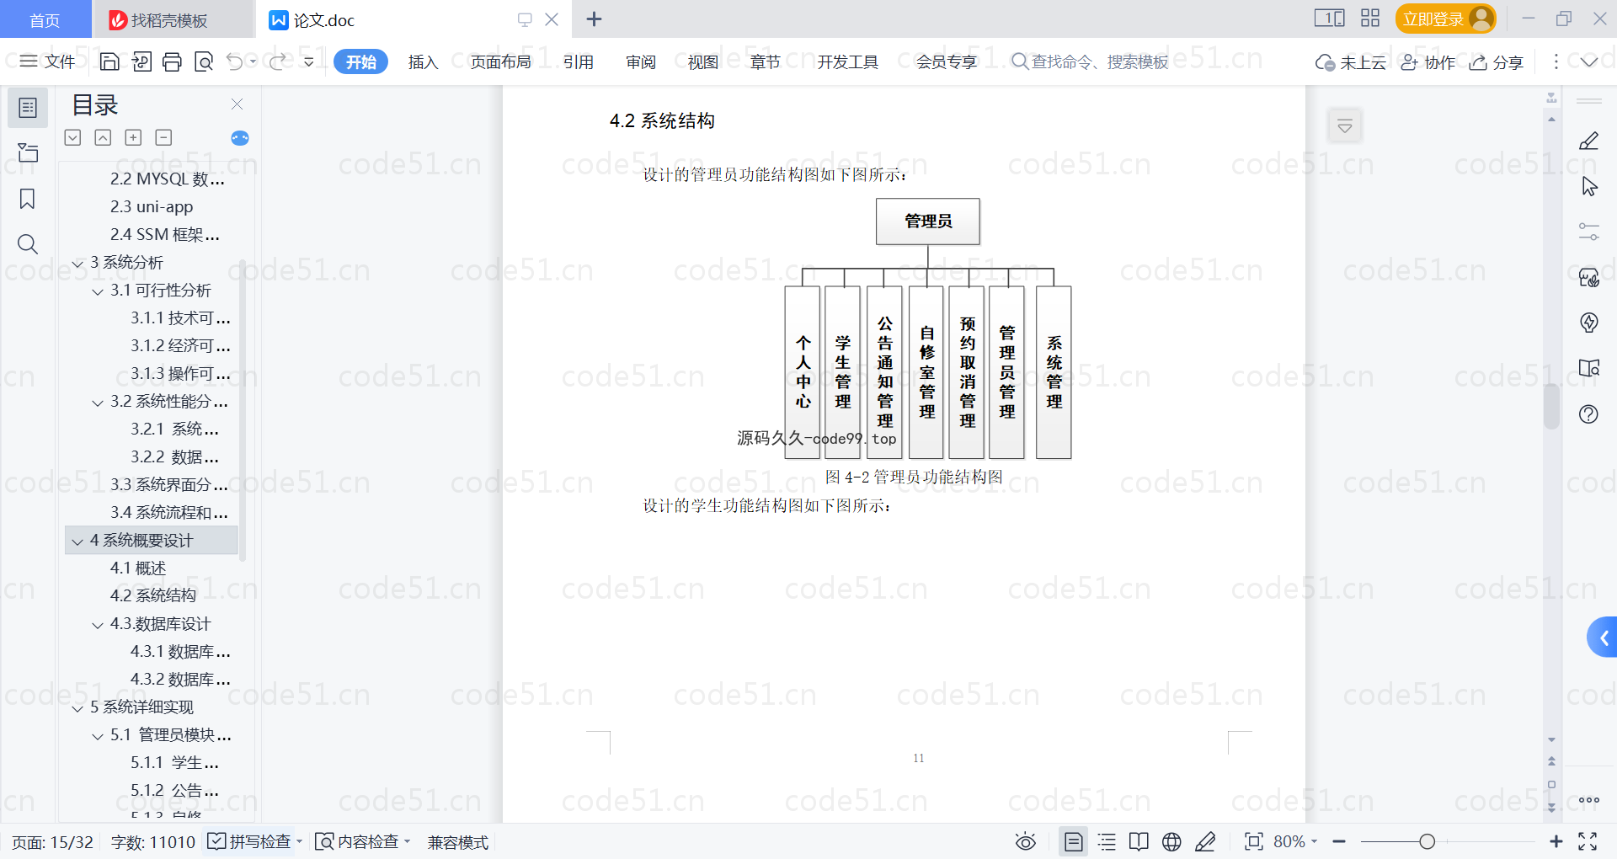
Task: Switch to page view layout icon
Action: point(1074,841)
